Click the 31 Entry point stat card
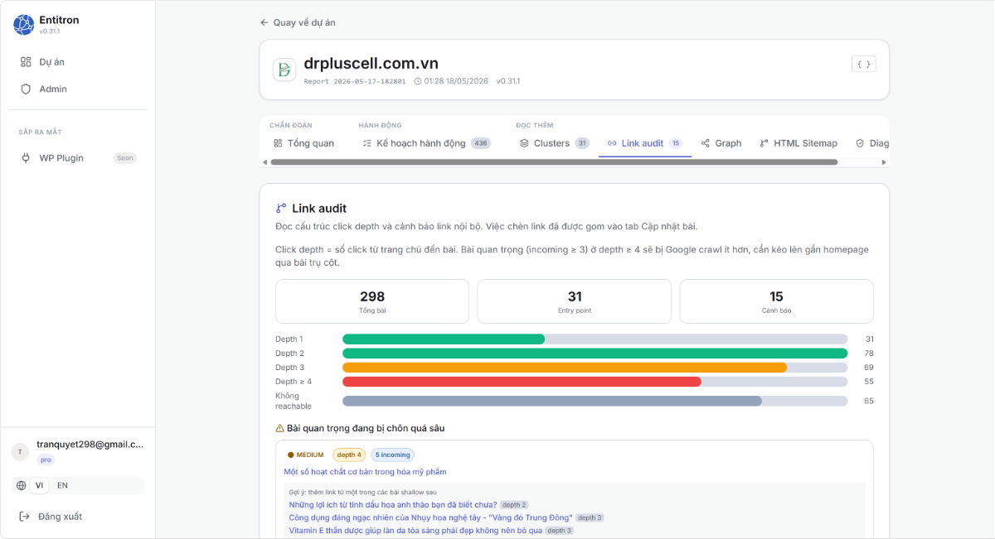This screenshot has height=539, width=995. pyautogui.click(x=575, y=301)
